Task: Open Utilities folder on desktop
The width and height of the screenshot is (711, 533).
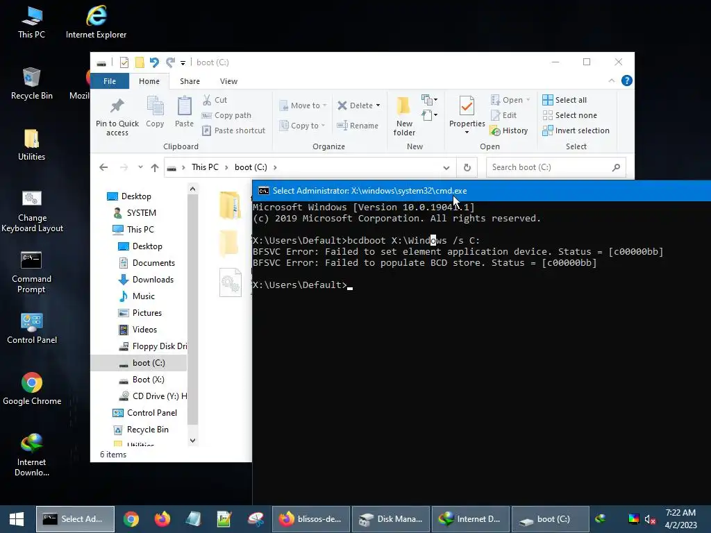Action: point(31,145)
